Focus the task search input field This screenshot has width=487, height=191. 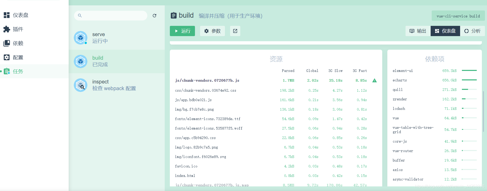click(111, 16)
